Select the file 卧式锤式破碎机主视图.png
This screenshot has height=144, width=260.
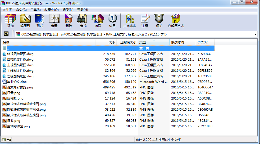[26, 110]
